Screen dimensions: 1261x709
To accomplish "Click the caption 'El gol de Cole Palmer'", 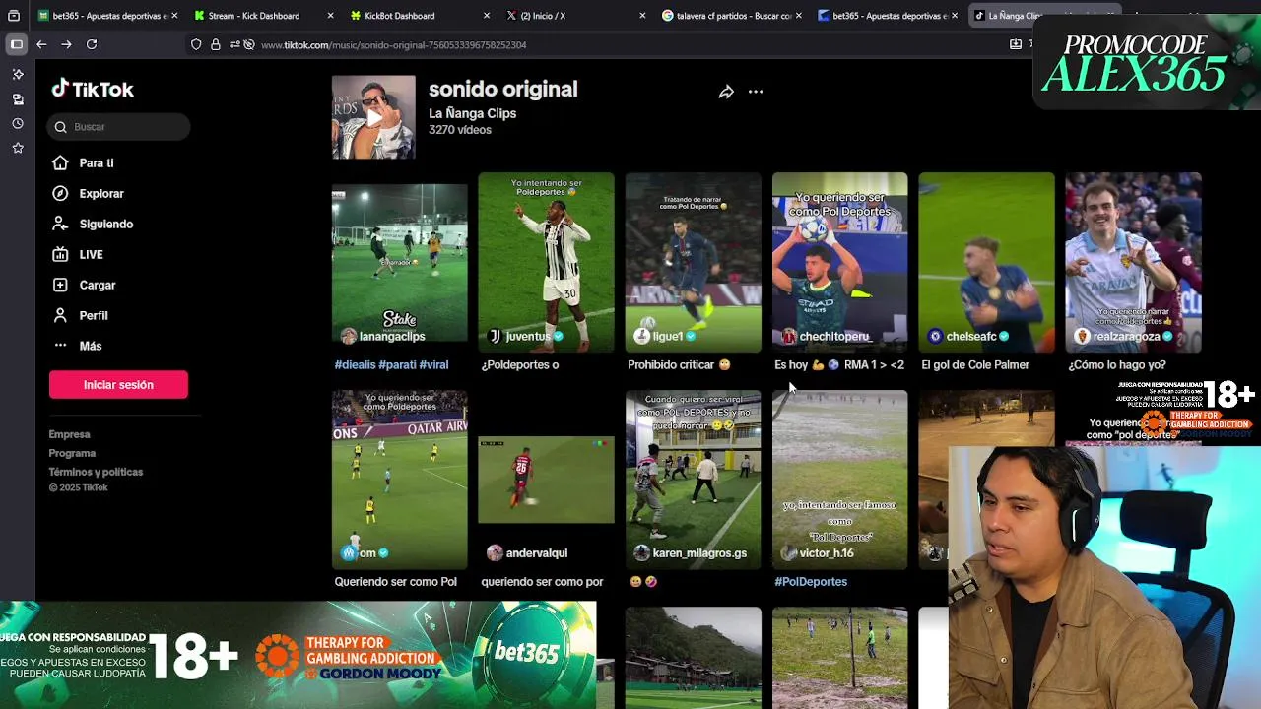I will coord(975,364).
